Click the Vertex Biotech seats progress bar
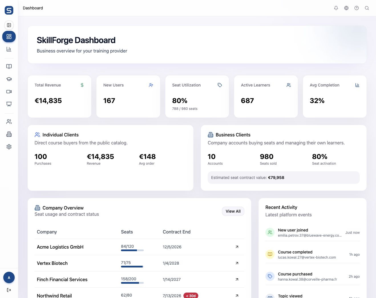The image size is (376, 298). point(132,267)
